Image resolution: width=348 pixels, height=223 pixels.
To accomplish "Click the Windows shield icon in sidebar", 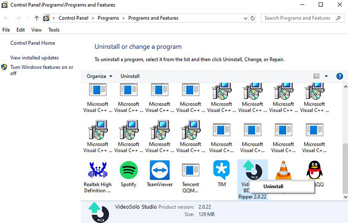I will click(4, 67).
